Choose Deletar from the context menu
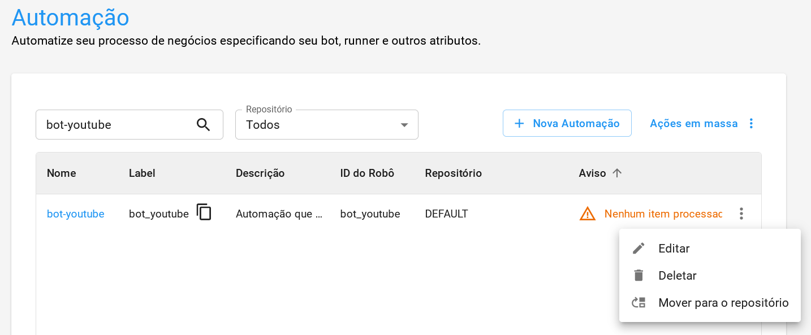 click(x=677, y=275)
